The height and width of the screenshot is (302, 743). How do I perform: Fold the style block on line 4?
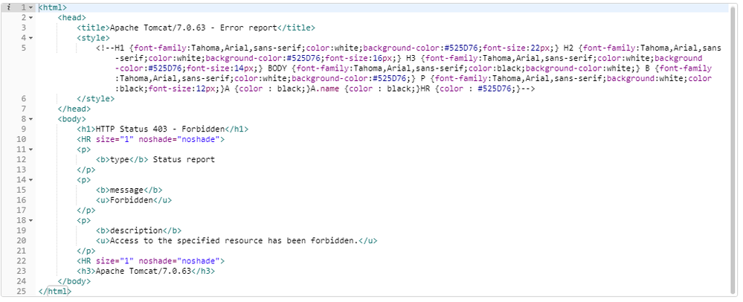(x=30, y=37)
